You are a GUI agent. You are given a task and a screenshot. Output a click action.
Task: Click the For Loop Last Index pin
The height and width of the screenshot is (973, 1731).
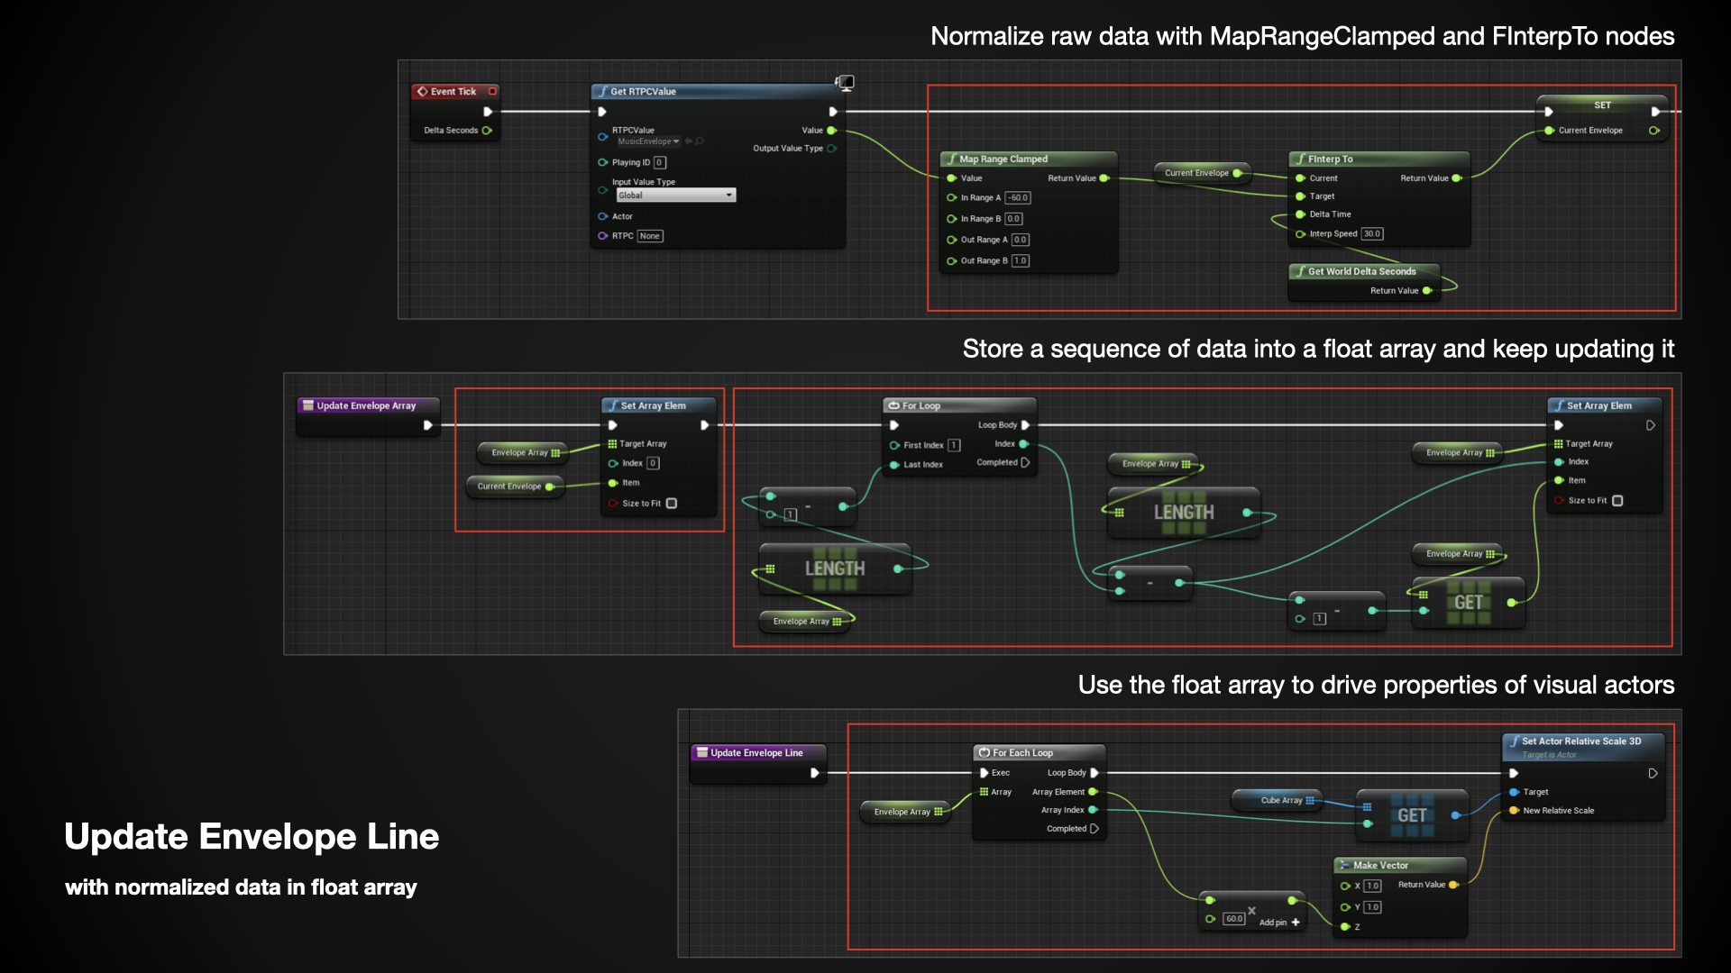894,465
